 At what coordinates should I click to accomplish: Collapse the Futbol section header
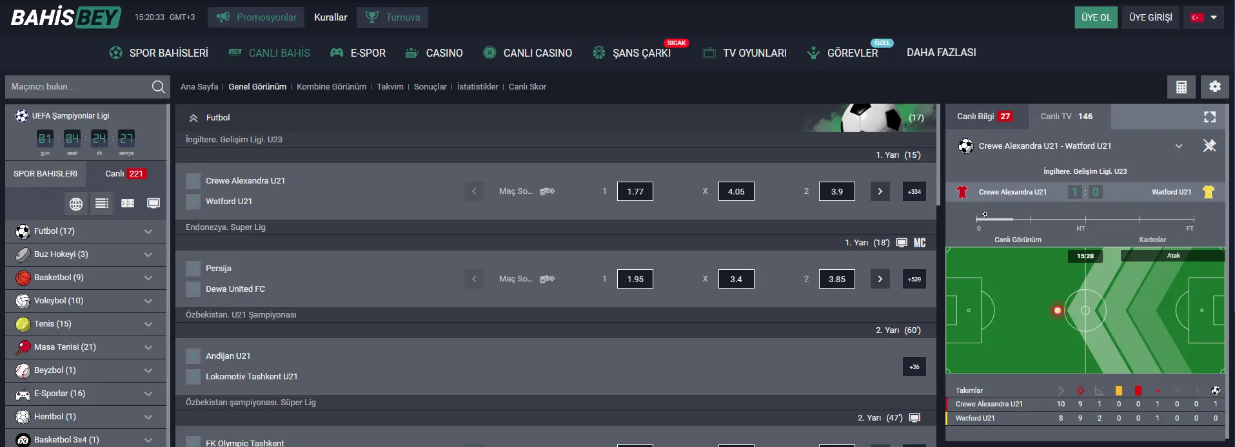click(193, 118)
